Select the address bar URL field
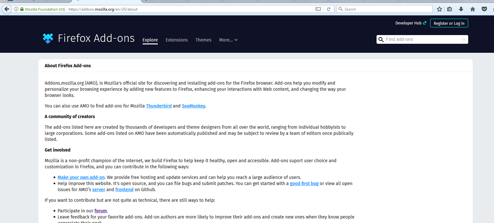494x223 pixels. (x=190, y=9)
